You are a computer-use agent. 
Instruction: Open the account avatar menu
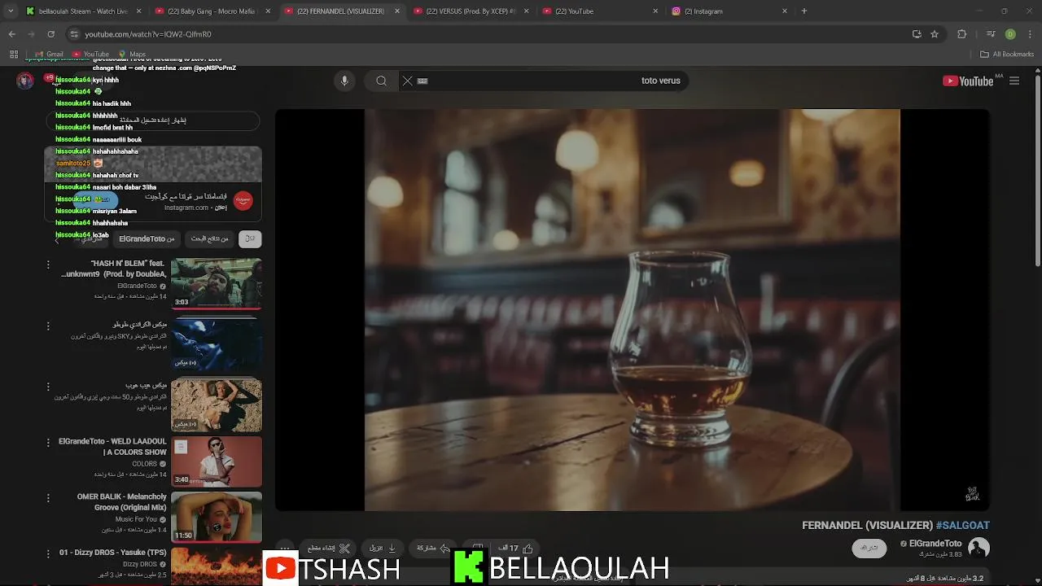tap(25, 81)
